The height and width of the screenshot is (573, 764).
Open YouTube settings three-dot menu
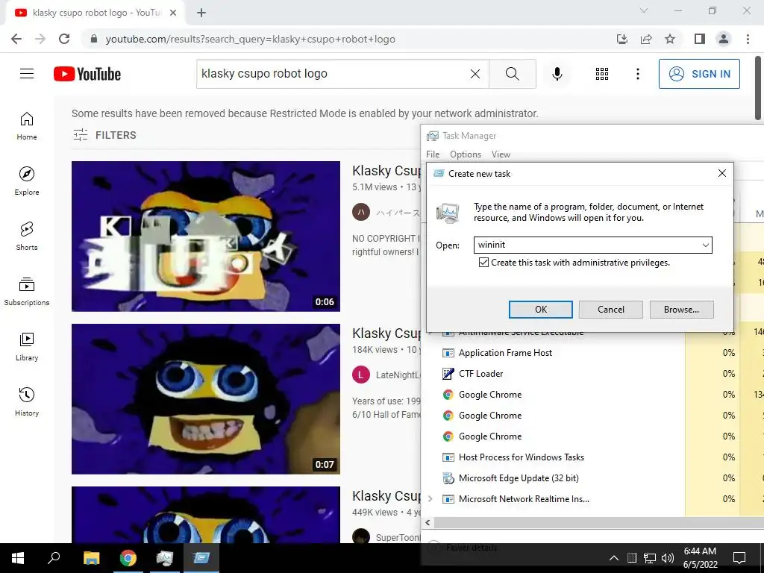pos(637,74)
